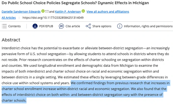Click the highlighted abstract text selection
The image size is (173, 105).
[x=85, y=92]
